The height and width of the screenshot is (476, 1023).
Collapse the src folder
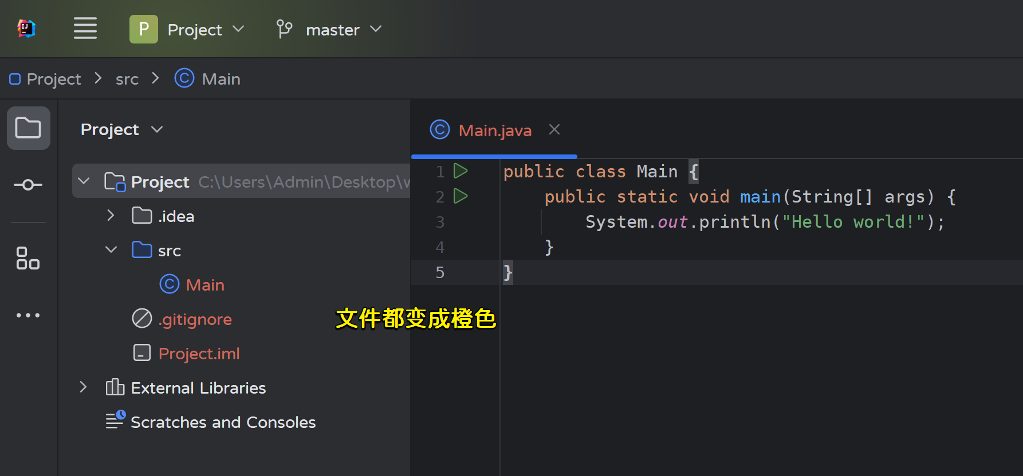111,250
